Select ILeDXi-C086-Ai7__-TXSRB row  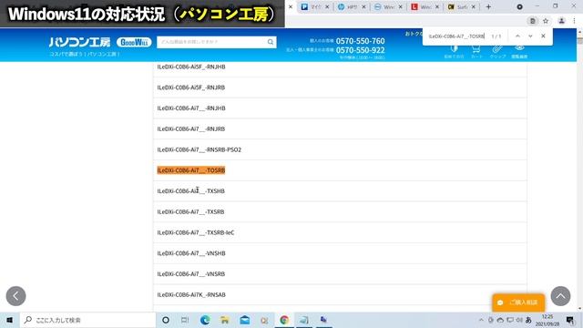[340, 212]
